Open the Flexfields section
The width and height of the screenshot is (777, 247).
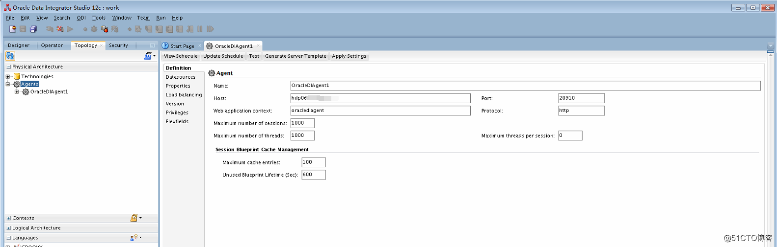click(x=177, y=121)
